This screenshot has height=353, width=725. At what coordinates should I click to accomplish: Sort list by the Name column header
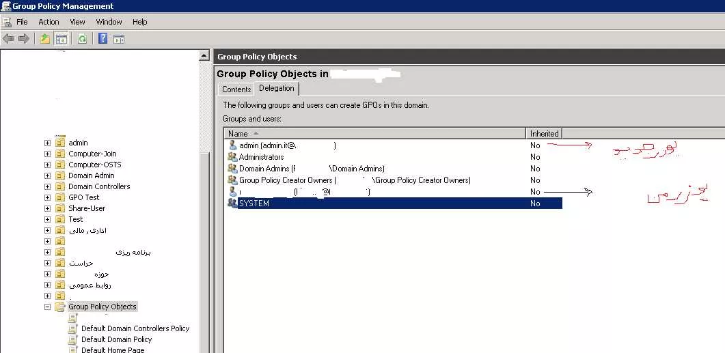tap(375, 134)
